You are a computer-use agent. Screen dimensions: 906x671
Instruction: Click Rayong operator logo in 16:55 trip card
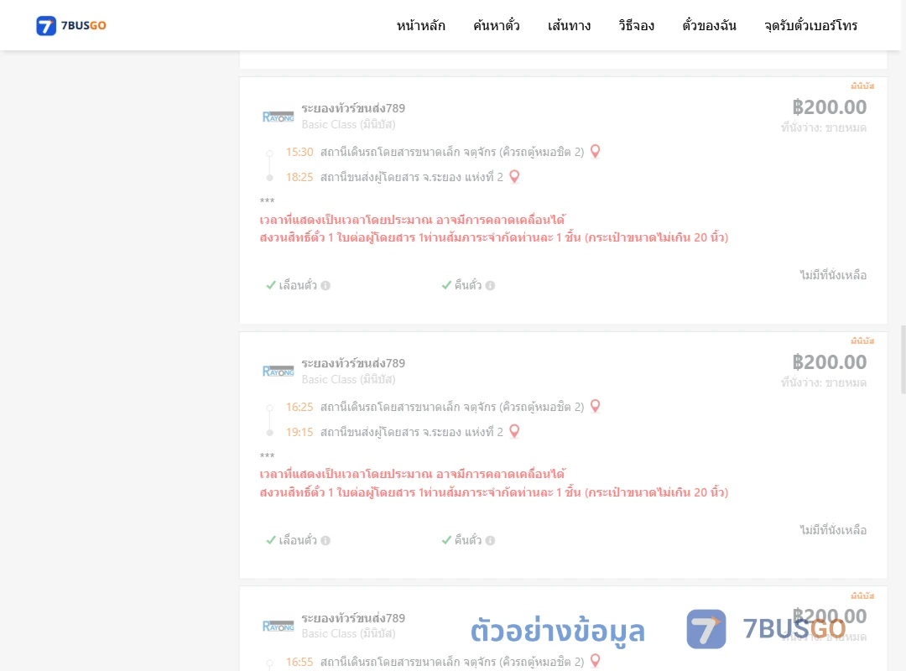(278, 626)
